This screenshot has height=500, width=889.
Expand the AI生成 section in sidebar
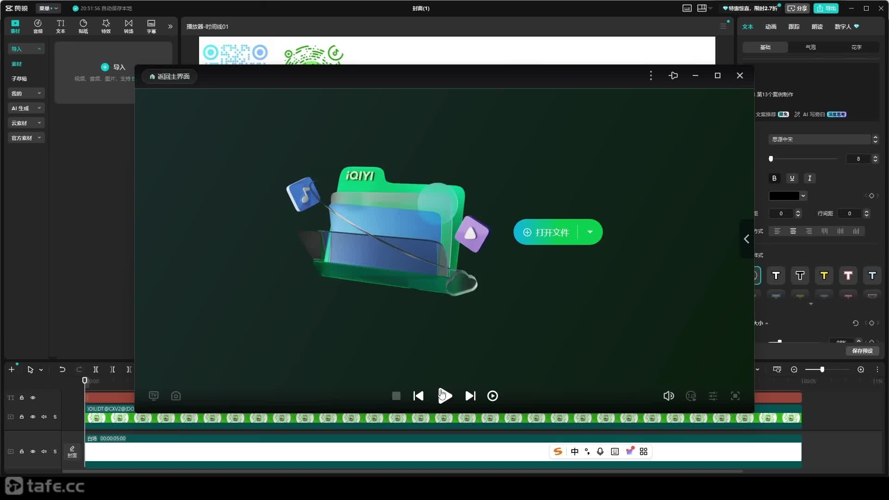point(26,108)
